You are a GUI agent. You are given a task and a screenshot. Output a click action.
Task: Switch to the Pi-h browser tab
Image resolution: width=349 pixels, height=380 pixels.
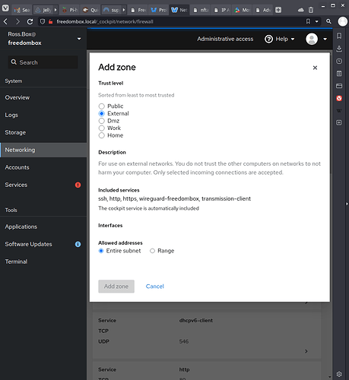pos(70,10)
